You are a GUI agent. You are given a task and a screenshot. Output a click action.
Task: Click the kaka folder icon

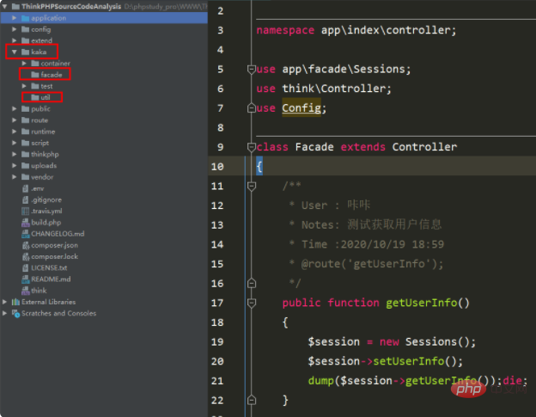pos(25,52)
